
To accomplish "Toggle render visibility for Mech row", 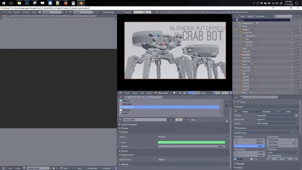I will click(x=298, y=93).
